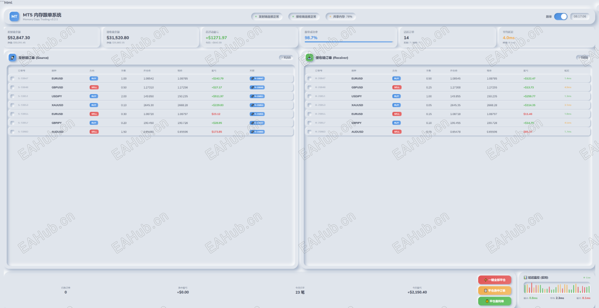Click the 4.0ms average latency value
599x308 pixels.
tap(508, 38)
